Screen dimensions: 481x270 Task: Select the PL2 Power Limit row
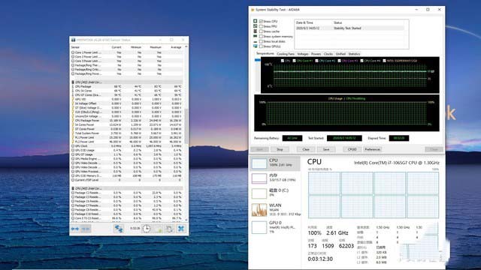[127, 142]
